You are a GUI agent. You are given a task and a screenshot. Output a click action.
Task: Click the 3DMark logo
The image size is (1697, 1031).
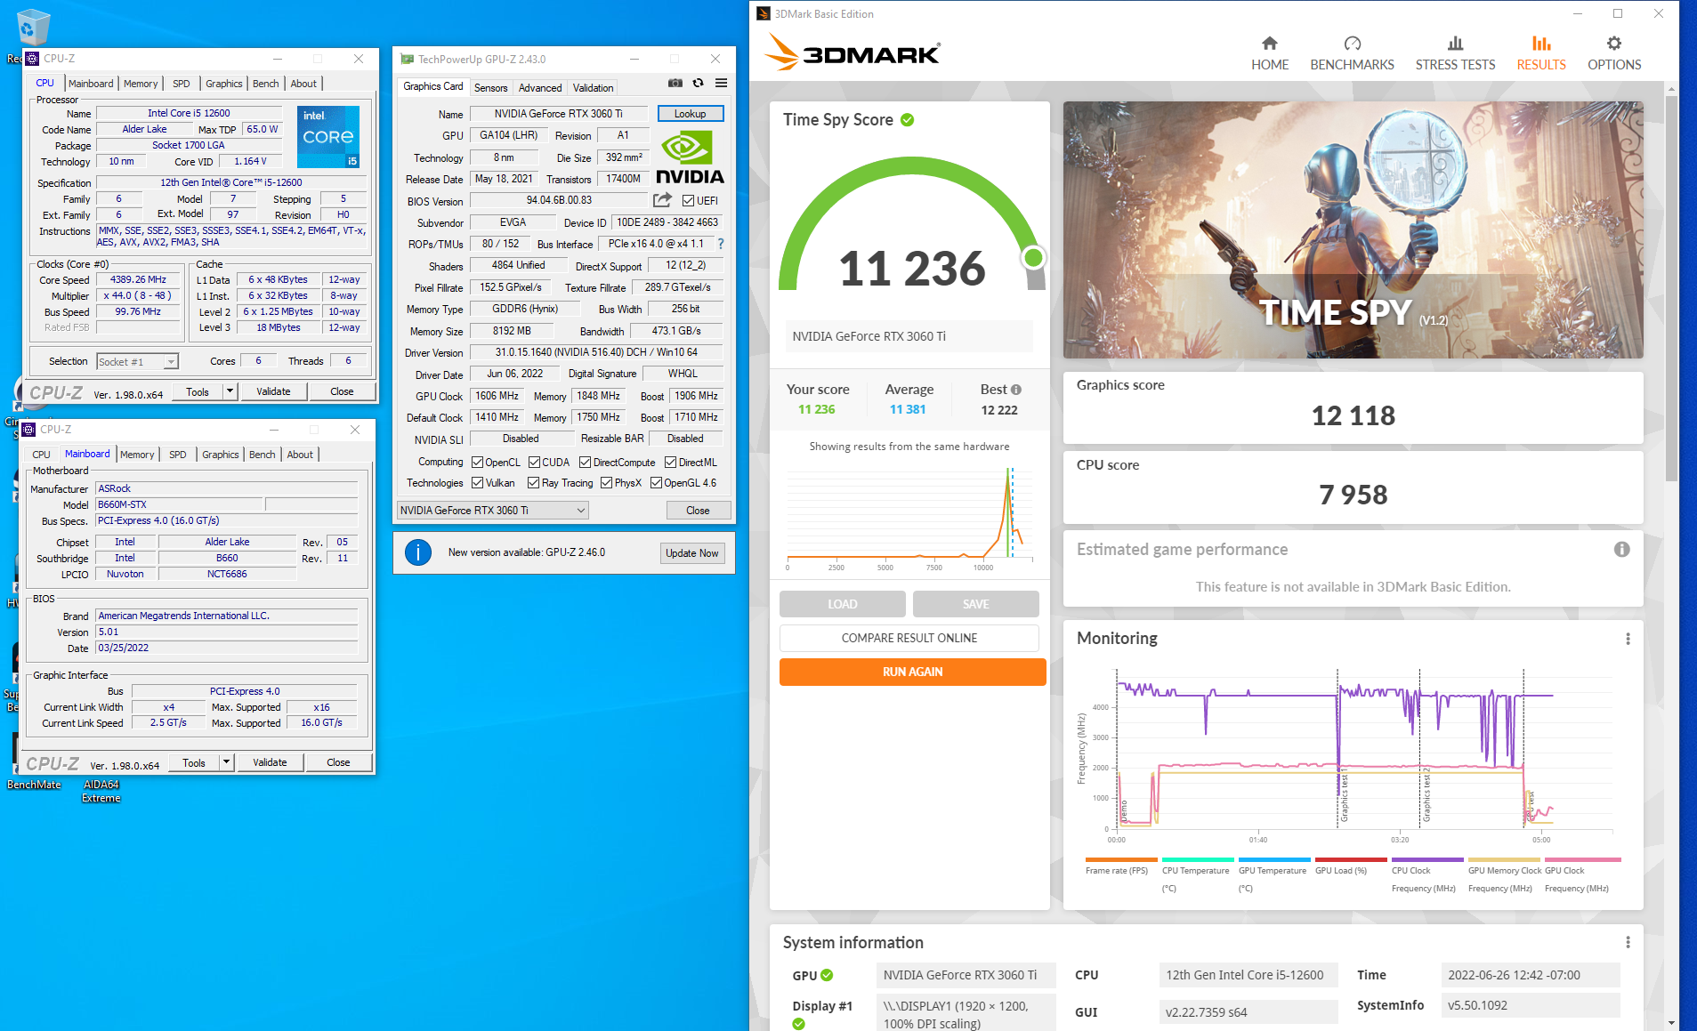(853, 52)
